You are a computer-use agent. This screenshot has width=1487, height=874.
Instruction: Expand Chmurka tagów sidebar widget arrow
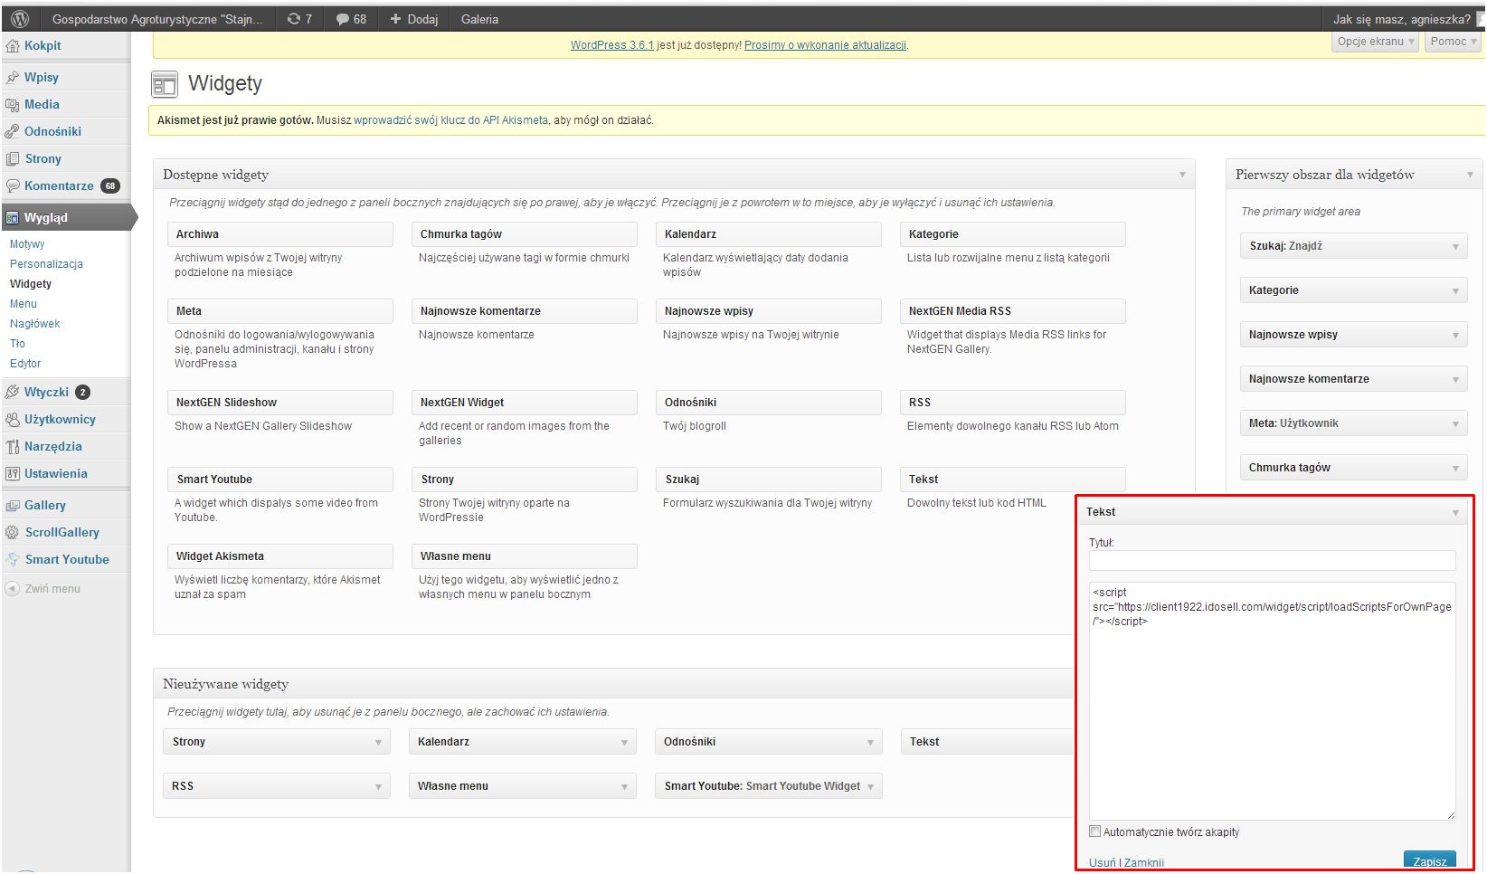point(1455,469)
